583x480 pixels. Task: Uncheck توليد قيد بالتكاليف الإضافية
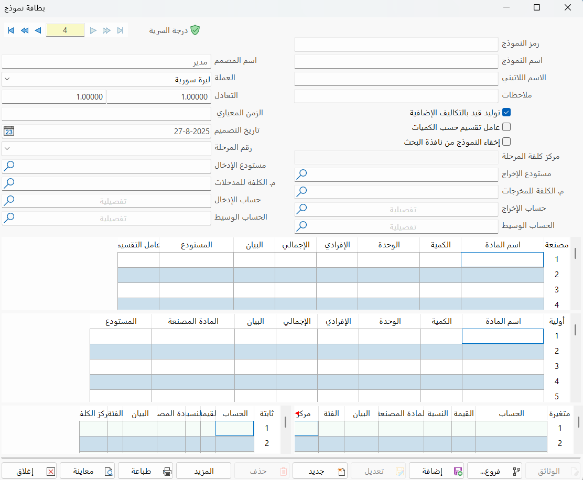506,112
